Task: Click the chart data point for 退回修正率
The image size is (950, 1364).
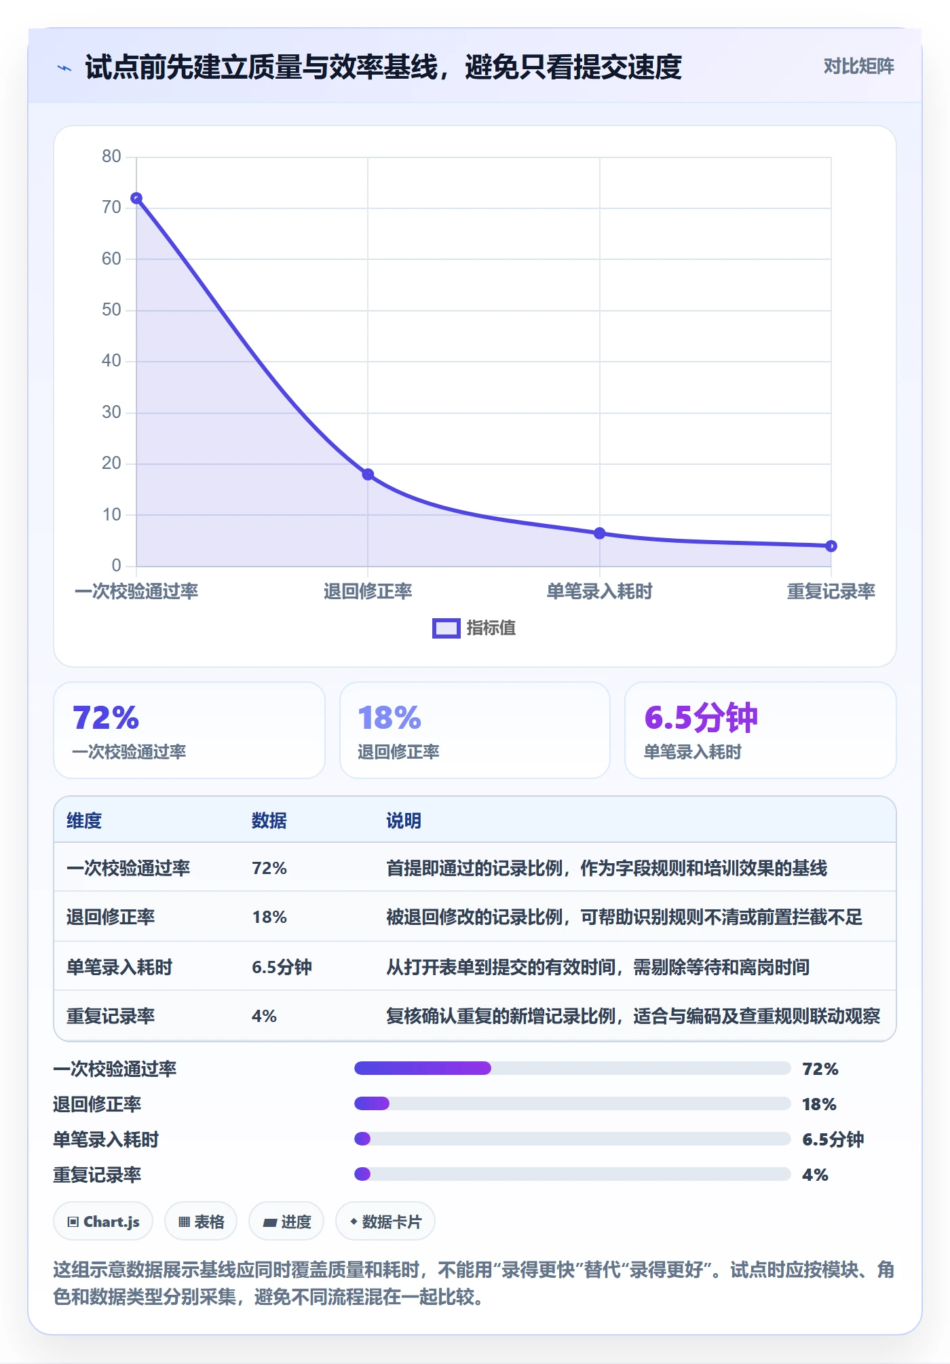Action: [368, 474]
